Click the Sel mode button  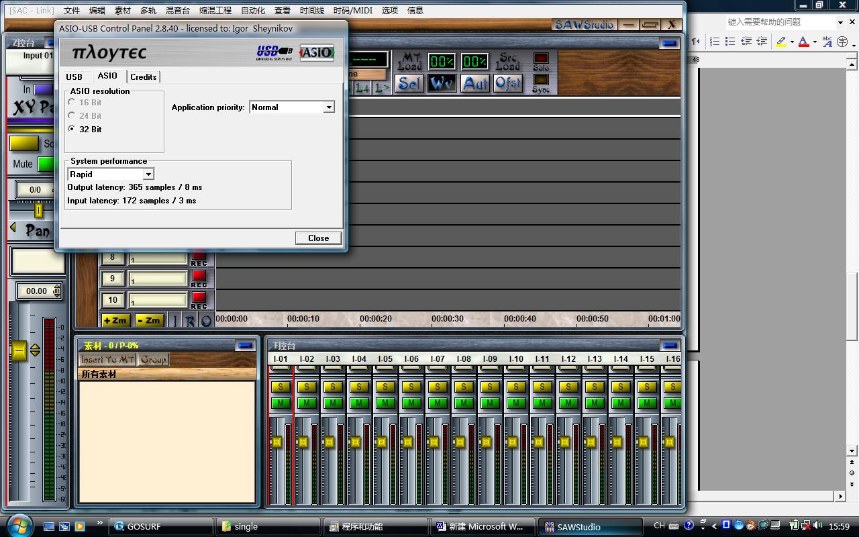tap(409, 84)
